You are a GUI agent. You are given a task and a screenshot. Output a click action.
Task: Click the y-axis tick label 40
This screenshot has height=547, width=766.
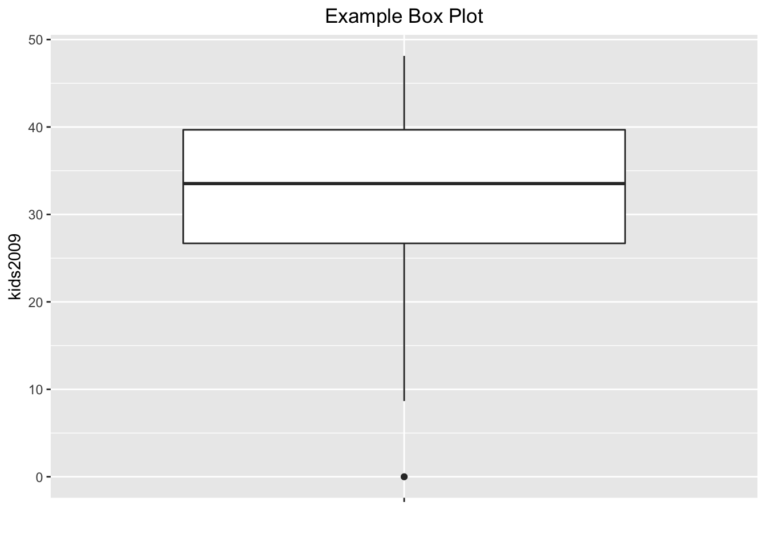35,127
